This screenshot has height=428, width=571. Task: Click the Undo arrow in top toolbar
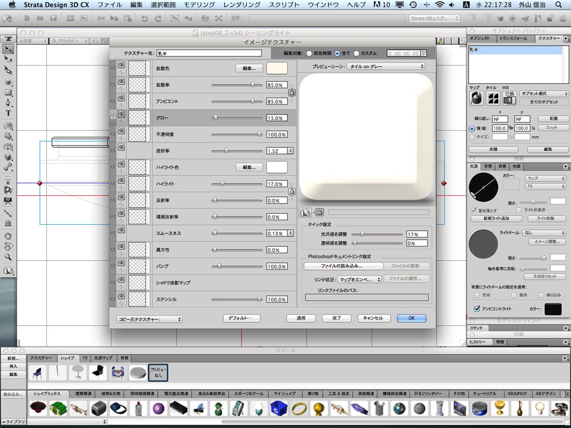click(144, 18)
